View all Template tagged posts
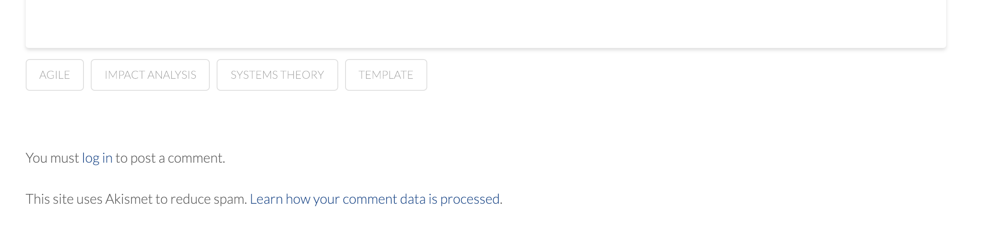This screenshot has width=989, height=244. tap(386, 75)
